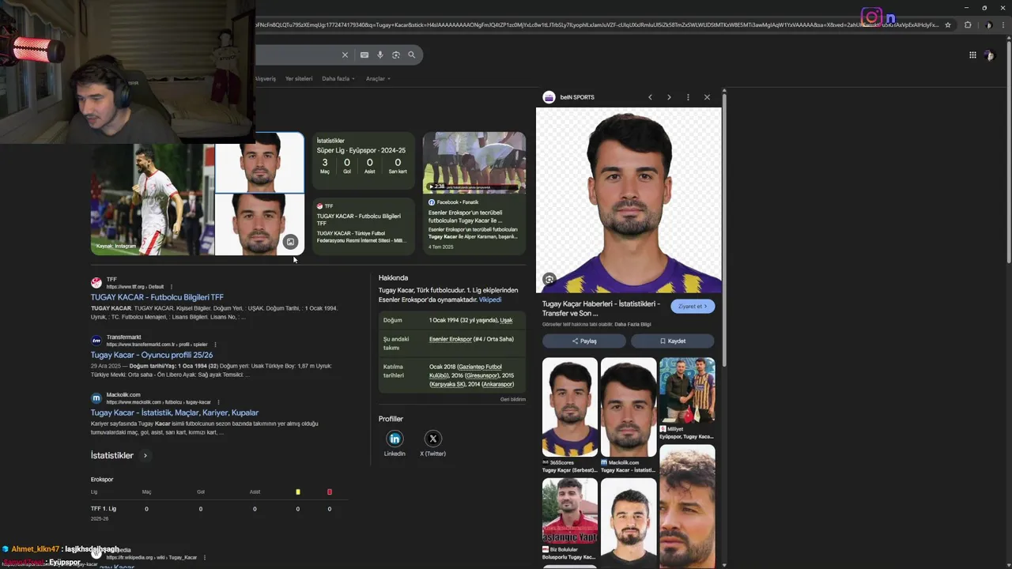Expand the Araçlar dropdown

pyautogui.click(x=378, y=79)
